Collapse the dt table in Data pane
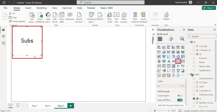 coord(189,42)
